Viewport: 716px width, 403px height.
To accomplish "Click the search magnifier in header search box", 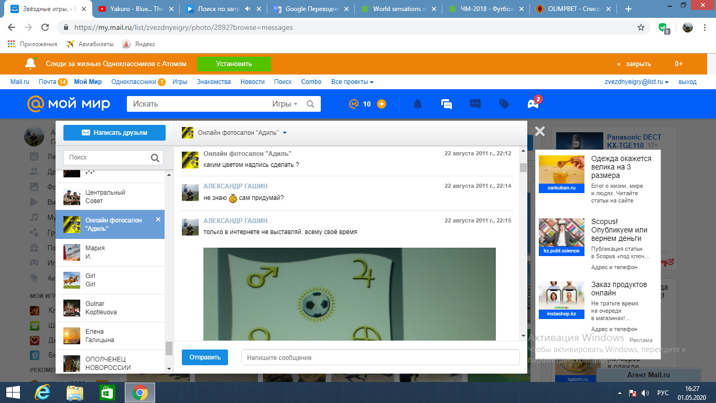I will 310,104.
